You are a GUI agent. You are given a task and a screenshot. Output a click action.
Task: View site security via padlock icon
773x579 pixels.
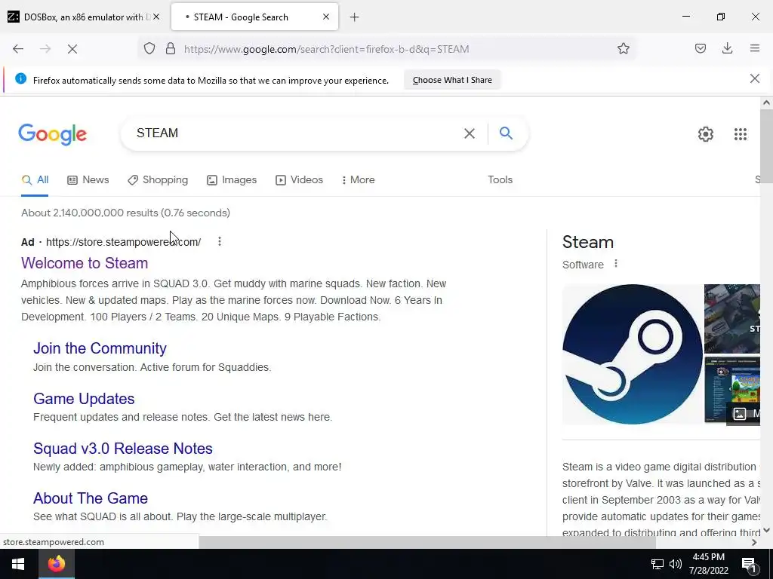pos(171,49)
